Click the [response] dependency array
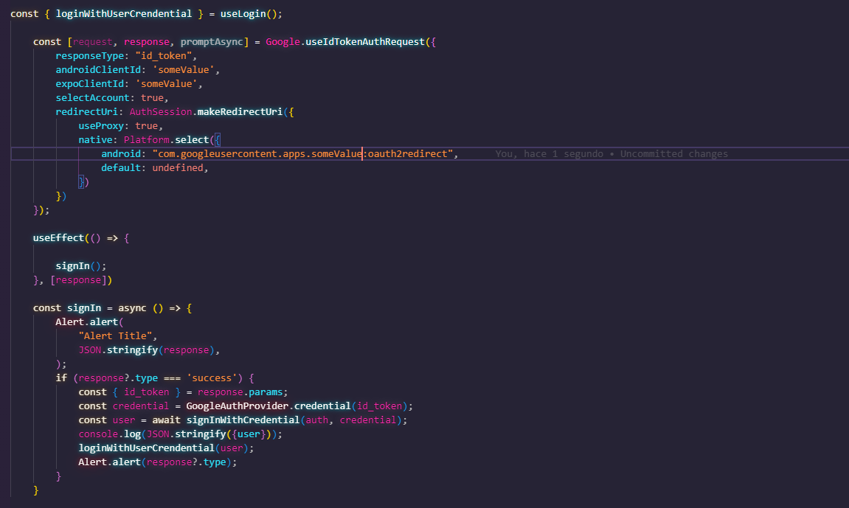This screenshot has width=849, height=508. (81, 279)
